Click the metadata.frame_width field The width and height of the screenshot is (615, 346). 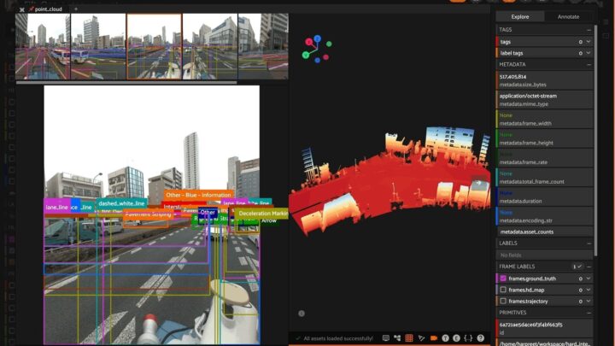click(x=545, y=120)
